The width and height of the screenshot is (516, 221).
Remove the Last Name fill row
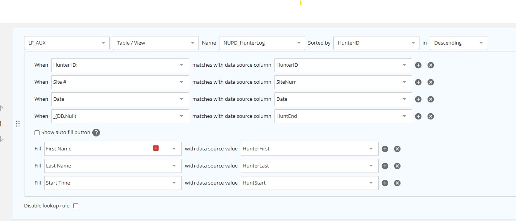pos(397,166)
